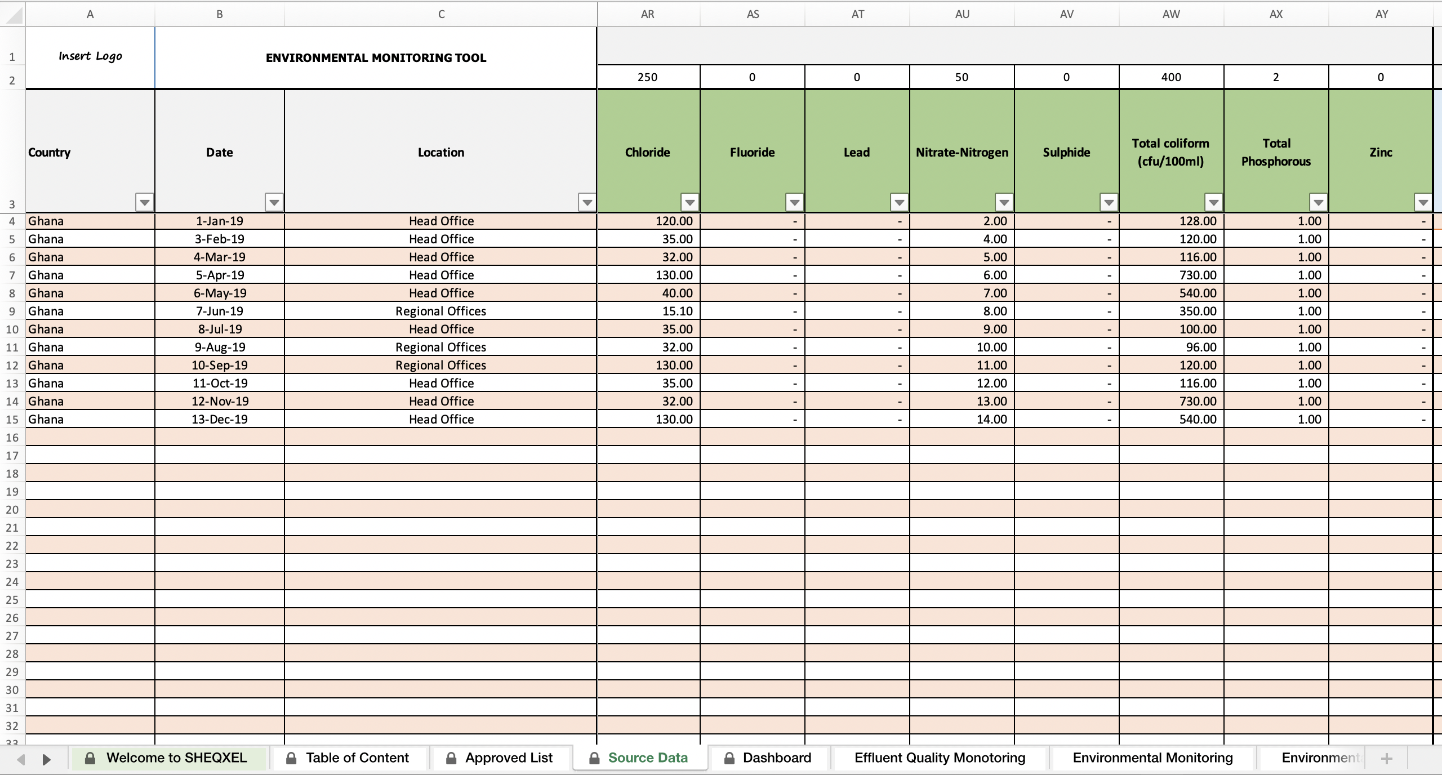
Task: Go to Effluent Quality Monotoring sheet tab
Action: pyautogui.click(x=940, y=758)
